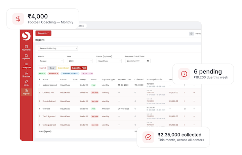Click the Collected: 6,490.00 badge

tap(70, 74)
